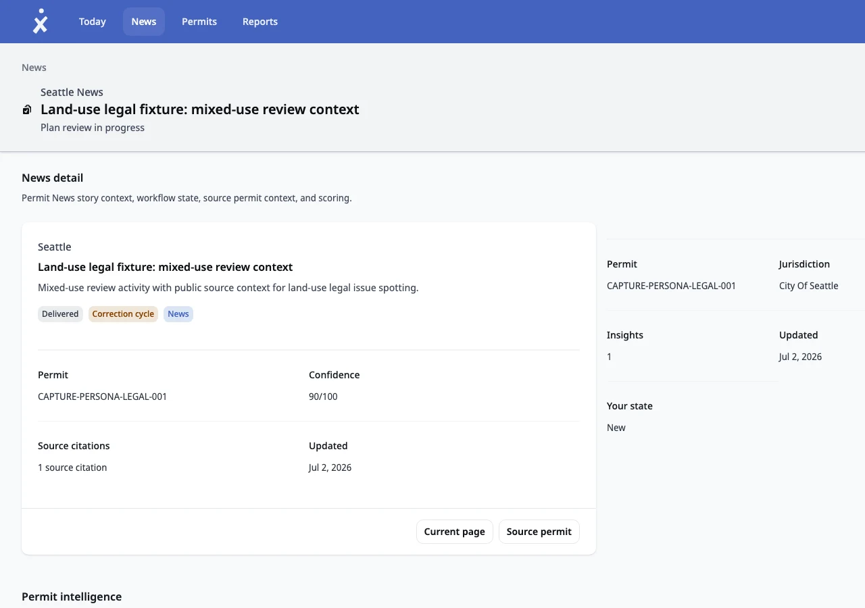Click the page title heading text

click(x=200, y=109)
